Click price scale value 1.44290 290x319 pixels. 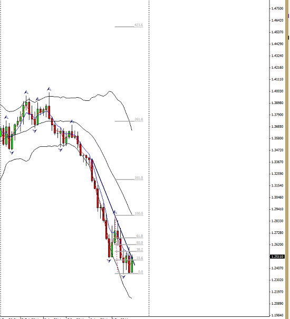[x=277, y=44]
